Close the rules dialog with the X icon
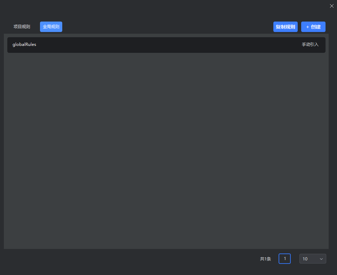The height and width of the screenshot is (275, 337). click(x=331, y=6)
